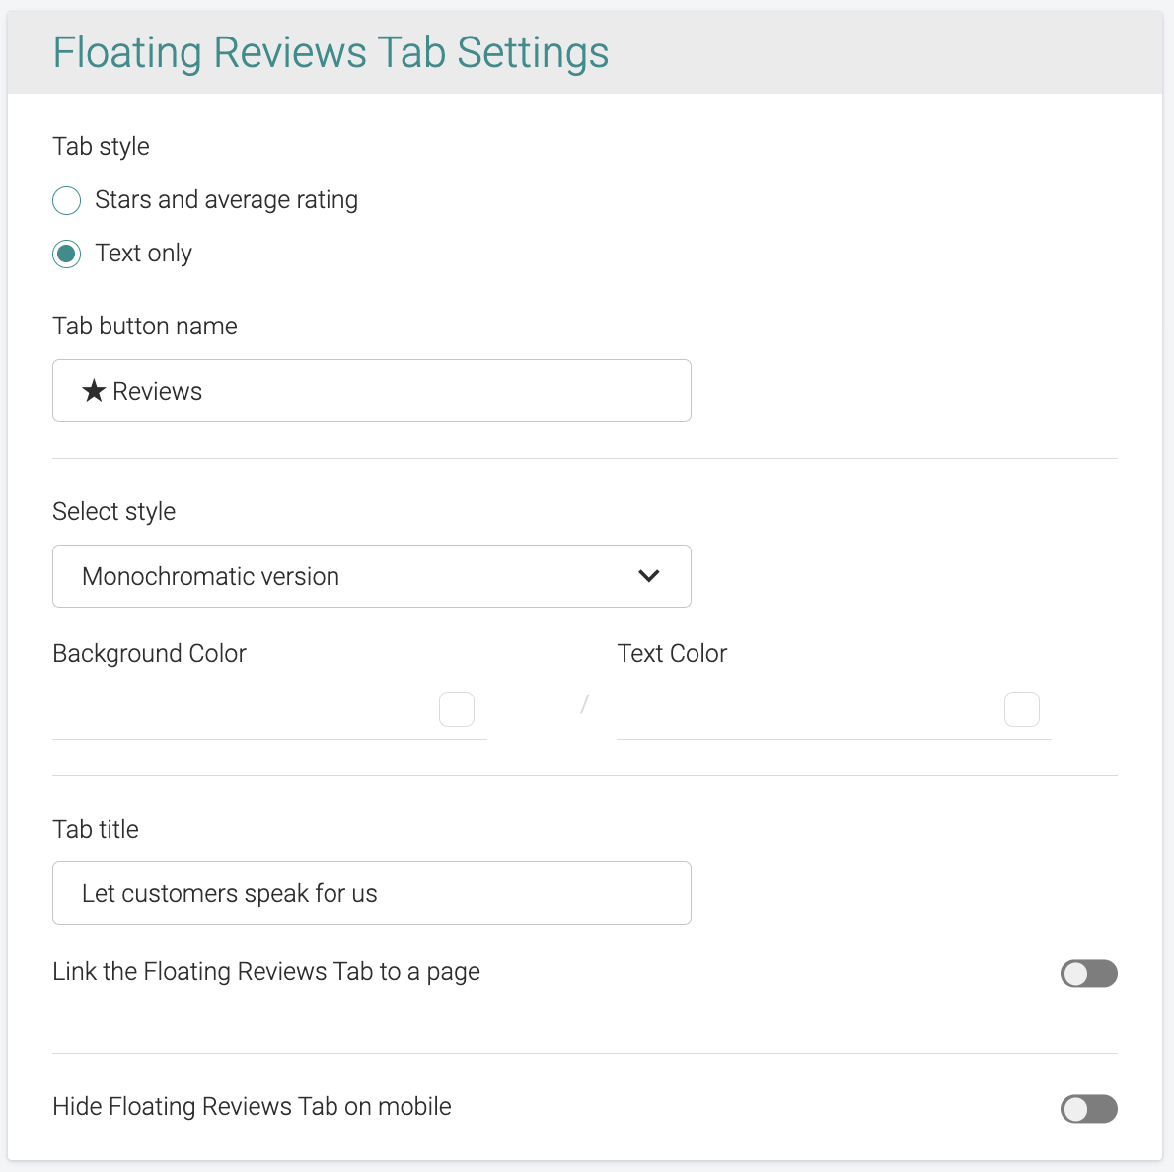Click the "Tab button name" label
Screen dimensions: 1174x1172
tap(145, 327)
